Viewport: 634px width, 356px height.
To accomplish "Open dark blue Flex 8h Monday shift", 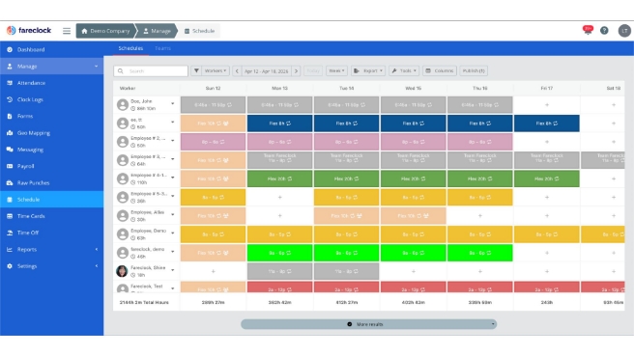I will click(x=280, y=123).
